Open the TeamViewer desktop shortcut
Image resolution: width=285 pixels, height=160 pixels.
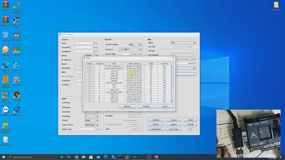(x=5, y=110)
